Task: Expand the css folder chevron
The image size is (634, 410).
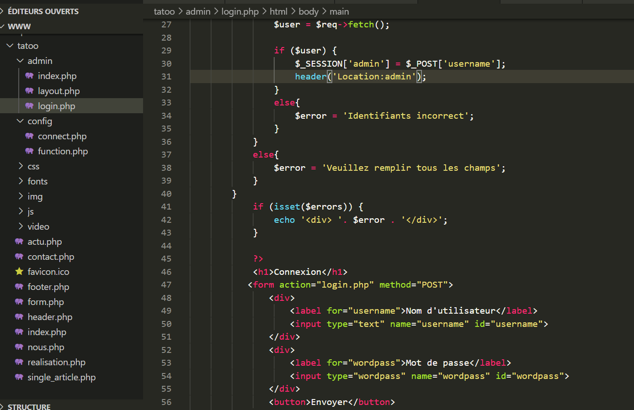Action: [x=20, y=166]
